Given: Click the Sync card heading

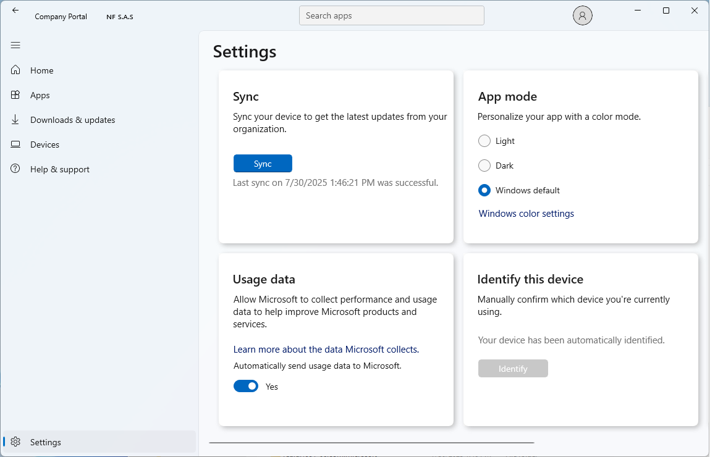Looking at the screenshot, I should click(246, 96).
